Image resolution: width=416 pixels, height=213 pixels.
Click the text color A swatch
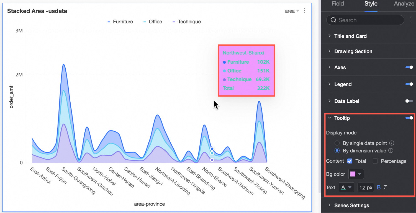click(x=343, y=187)
